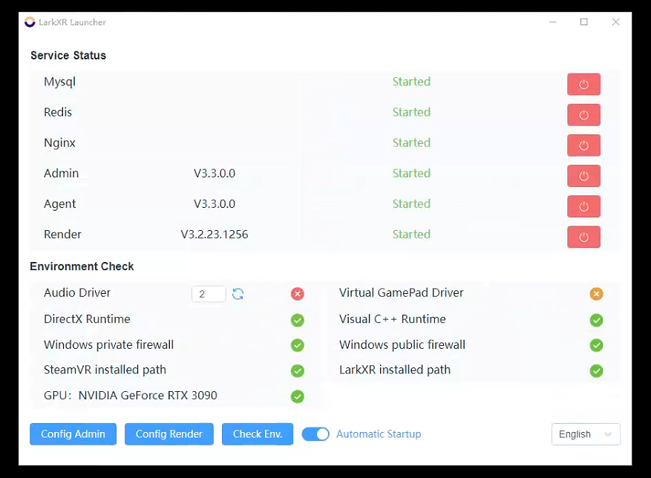Click the LarkXR installed path check icon
The image size is (651, 478).
(x=596, y=370)
